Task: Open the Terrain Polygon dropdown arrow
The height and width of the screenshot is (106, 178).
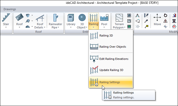Action: [x=125, y=27]
